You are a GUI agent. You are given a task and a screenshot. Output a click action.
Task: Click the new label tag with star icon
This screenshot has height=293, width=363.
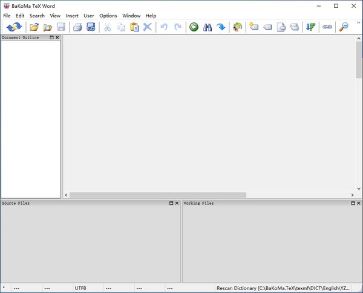click(x=253, y=26)
